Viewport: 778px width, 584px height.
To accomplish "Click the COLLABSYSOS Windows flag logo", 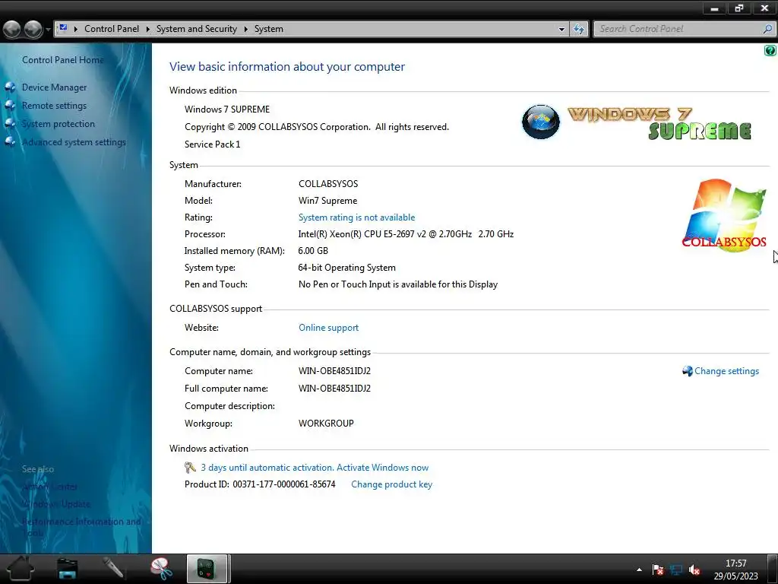I will pyautogui.click(x=724, y=215).
